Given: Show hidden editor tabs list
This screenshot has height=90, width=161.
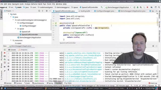Looking at the screenshot, I should 156,11.
